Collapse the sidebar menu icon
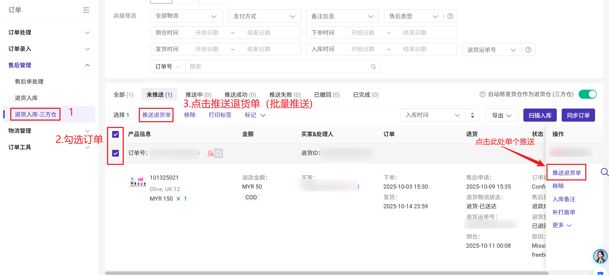609x275 pixels. (86, 10)
